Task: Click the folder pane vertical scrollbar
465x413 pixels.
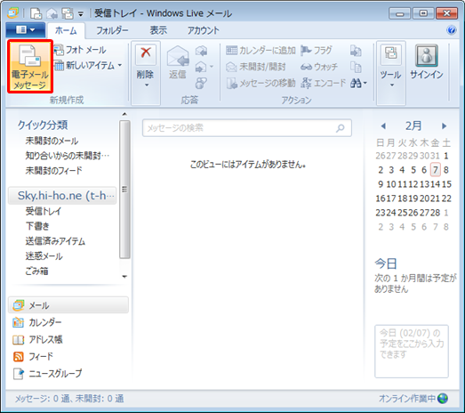Action: pos(124,190)
